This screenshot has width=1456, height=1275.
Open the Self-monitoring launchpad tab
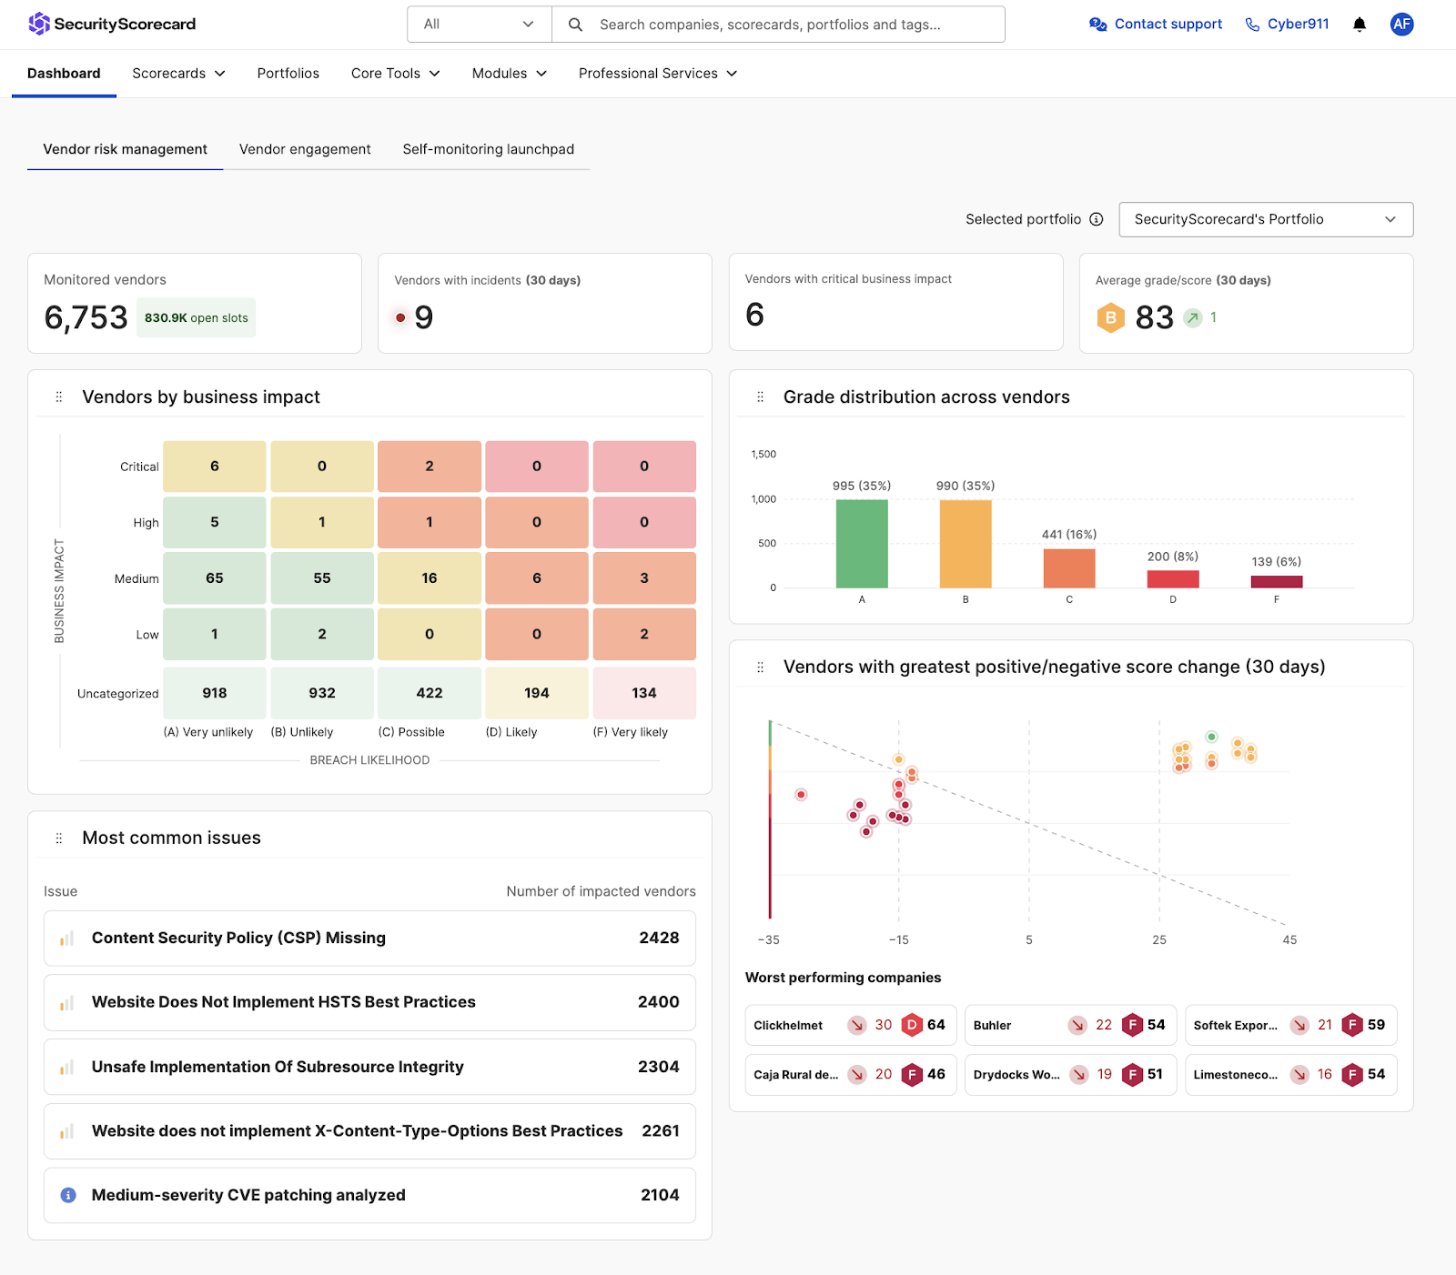tap(489, 149)
